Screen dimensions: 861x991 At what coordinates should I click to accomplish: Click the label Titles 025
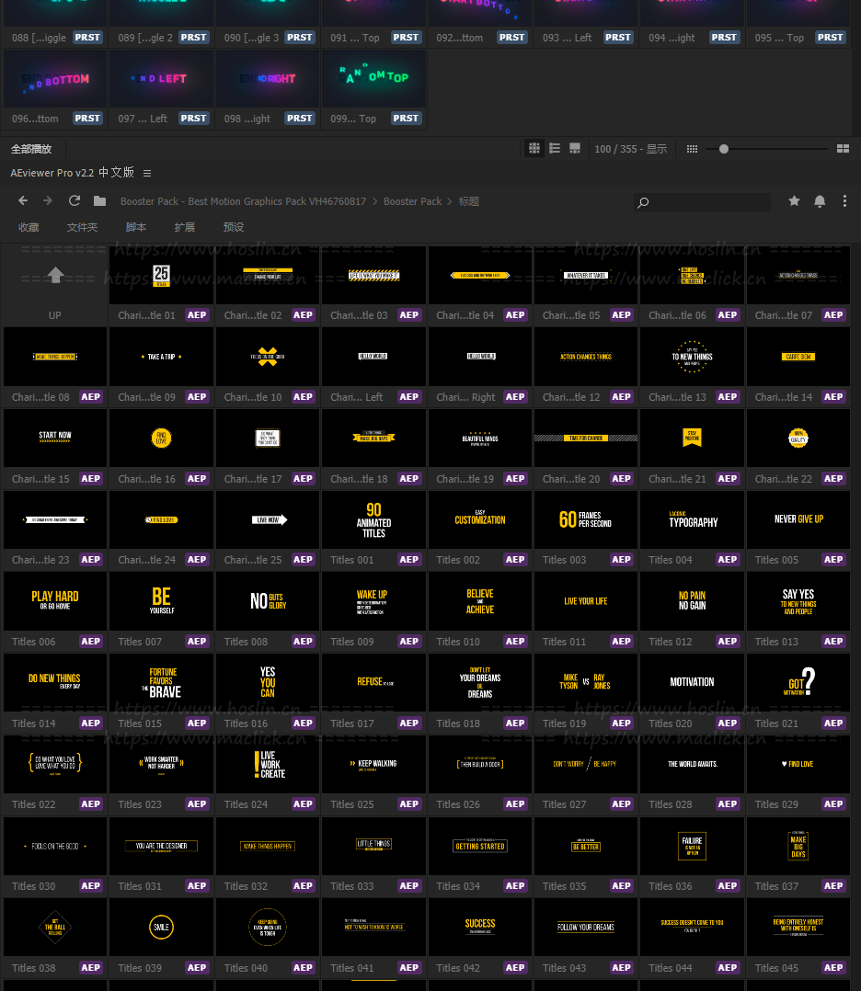(x=351, y=804)
